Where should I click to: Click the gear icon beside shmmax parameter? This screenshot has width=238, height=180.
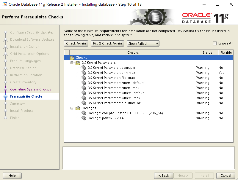84,73
